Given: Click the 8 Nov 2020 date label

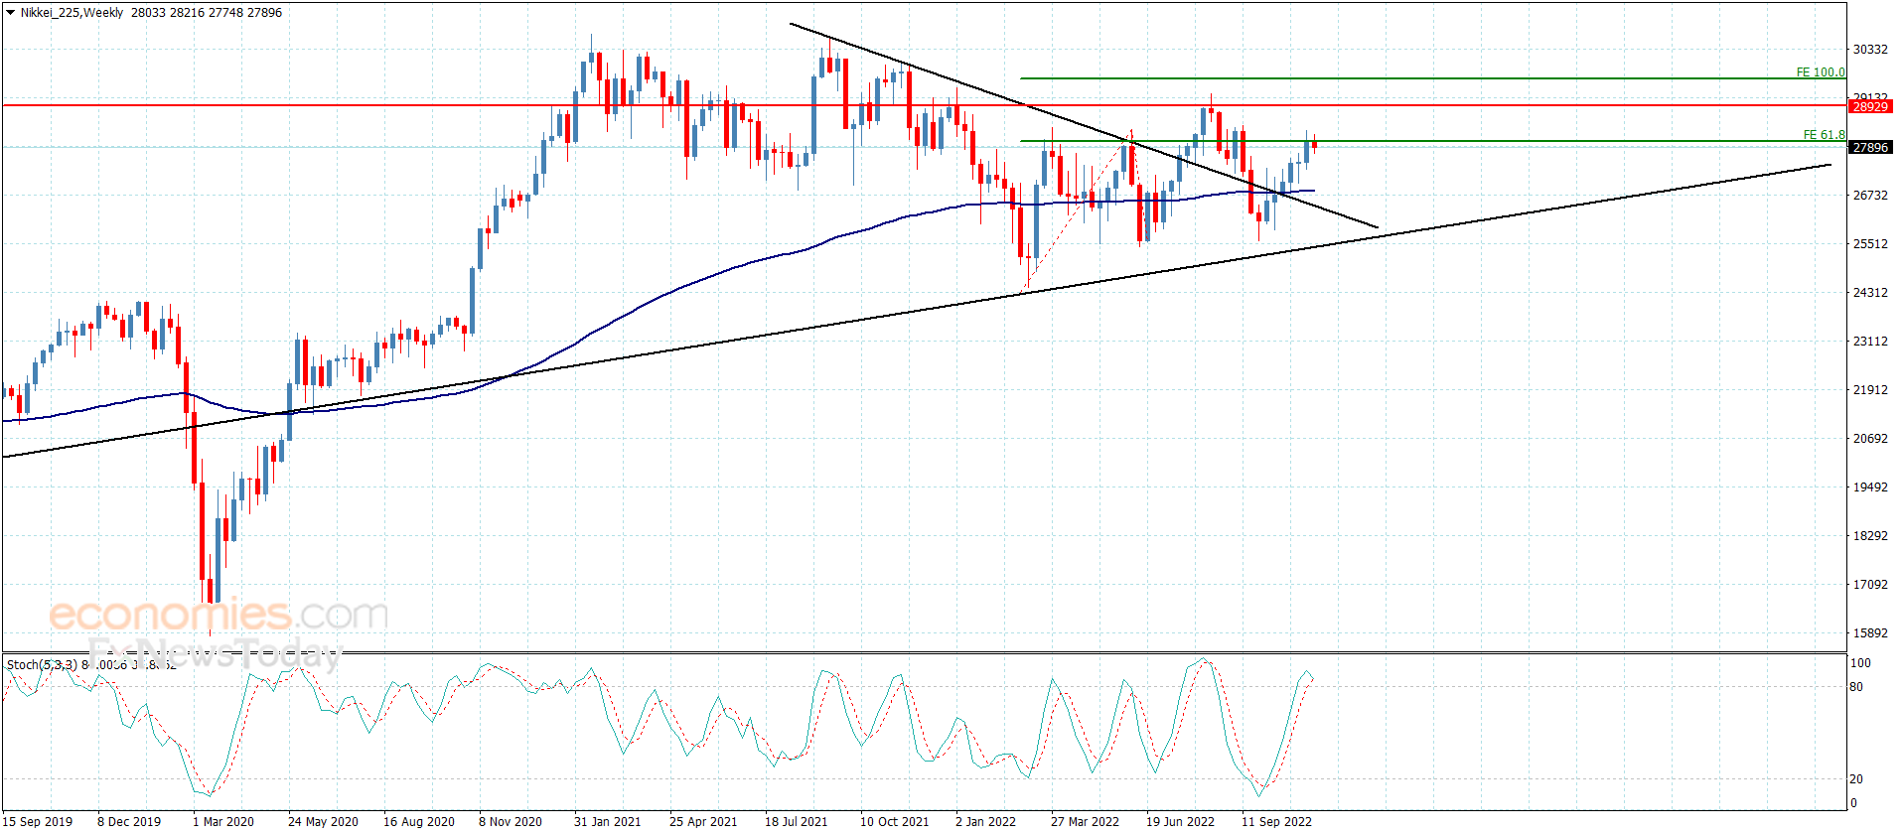Looking at the screenshot, I should click(510, 821).
